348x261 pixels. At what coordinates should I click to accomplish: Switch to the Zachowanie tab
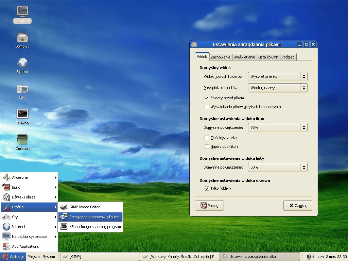click(221, 57)
